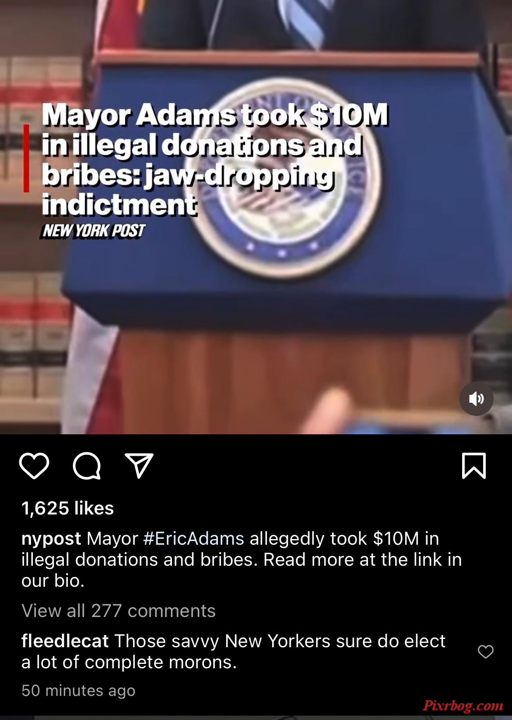
Task: Tap the New York Post logo overlay
Action: pos(93,231)
